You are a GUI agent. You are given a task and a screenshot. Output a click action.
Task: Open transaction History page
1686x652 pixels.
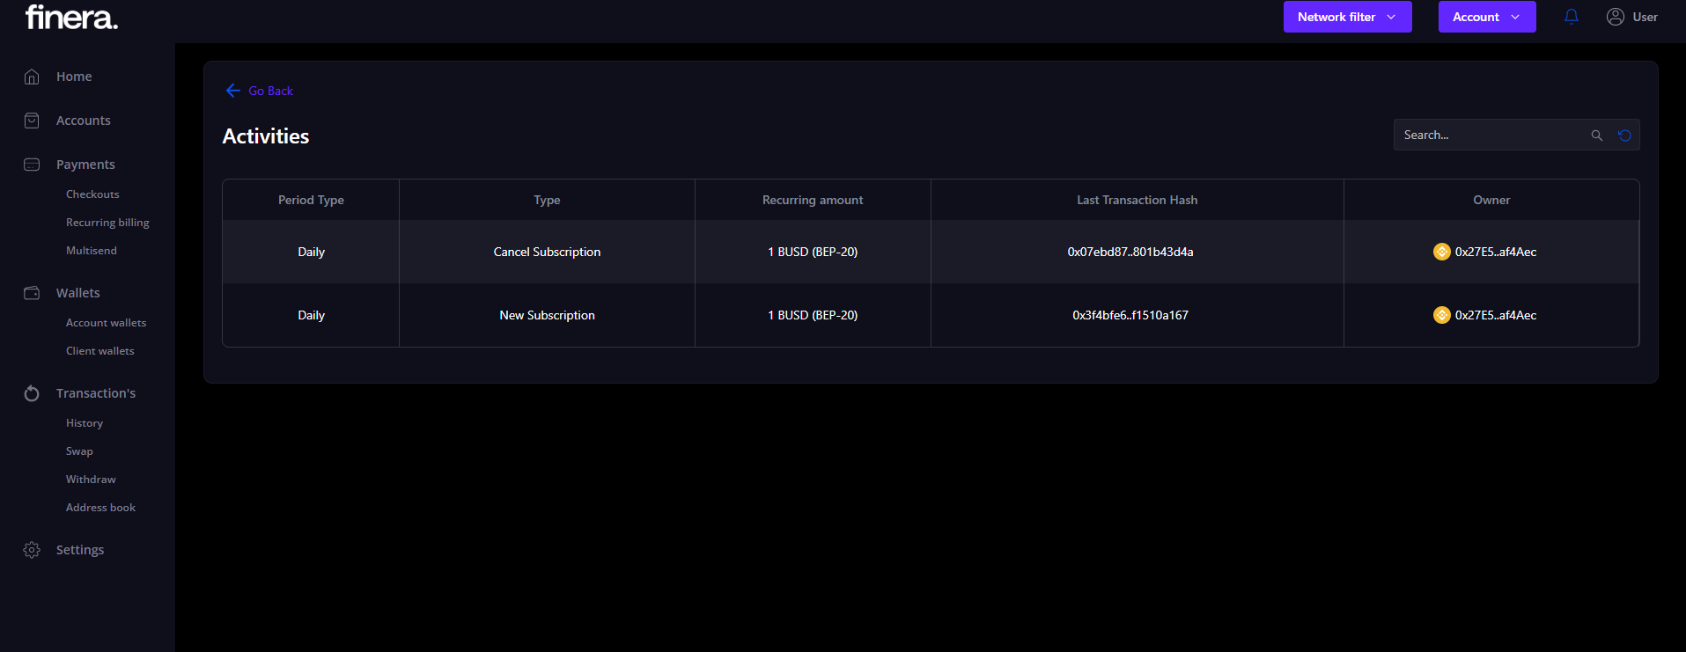click(x=85, y=423)
